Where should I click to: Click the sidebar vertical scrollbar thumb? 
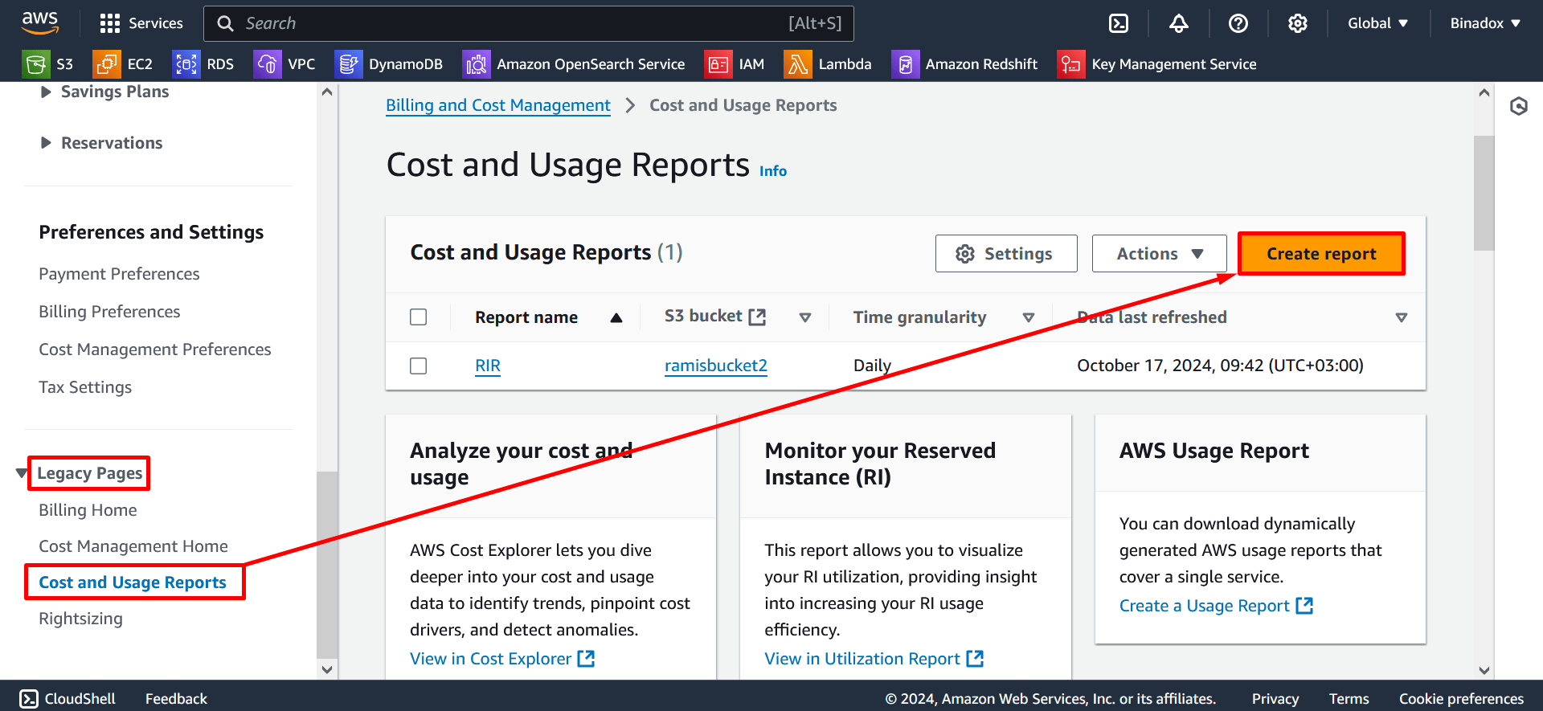point(326,564)
